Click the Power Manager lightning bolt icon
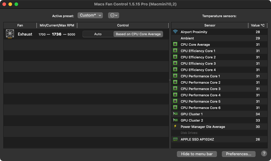This screenshot has width=271, height=161. click(175, 126)
